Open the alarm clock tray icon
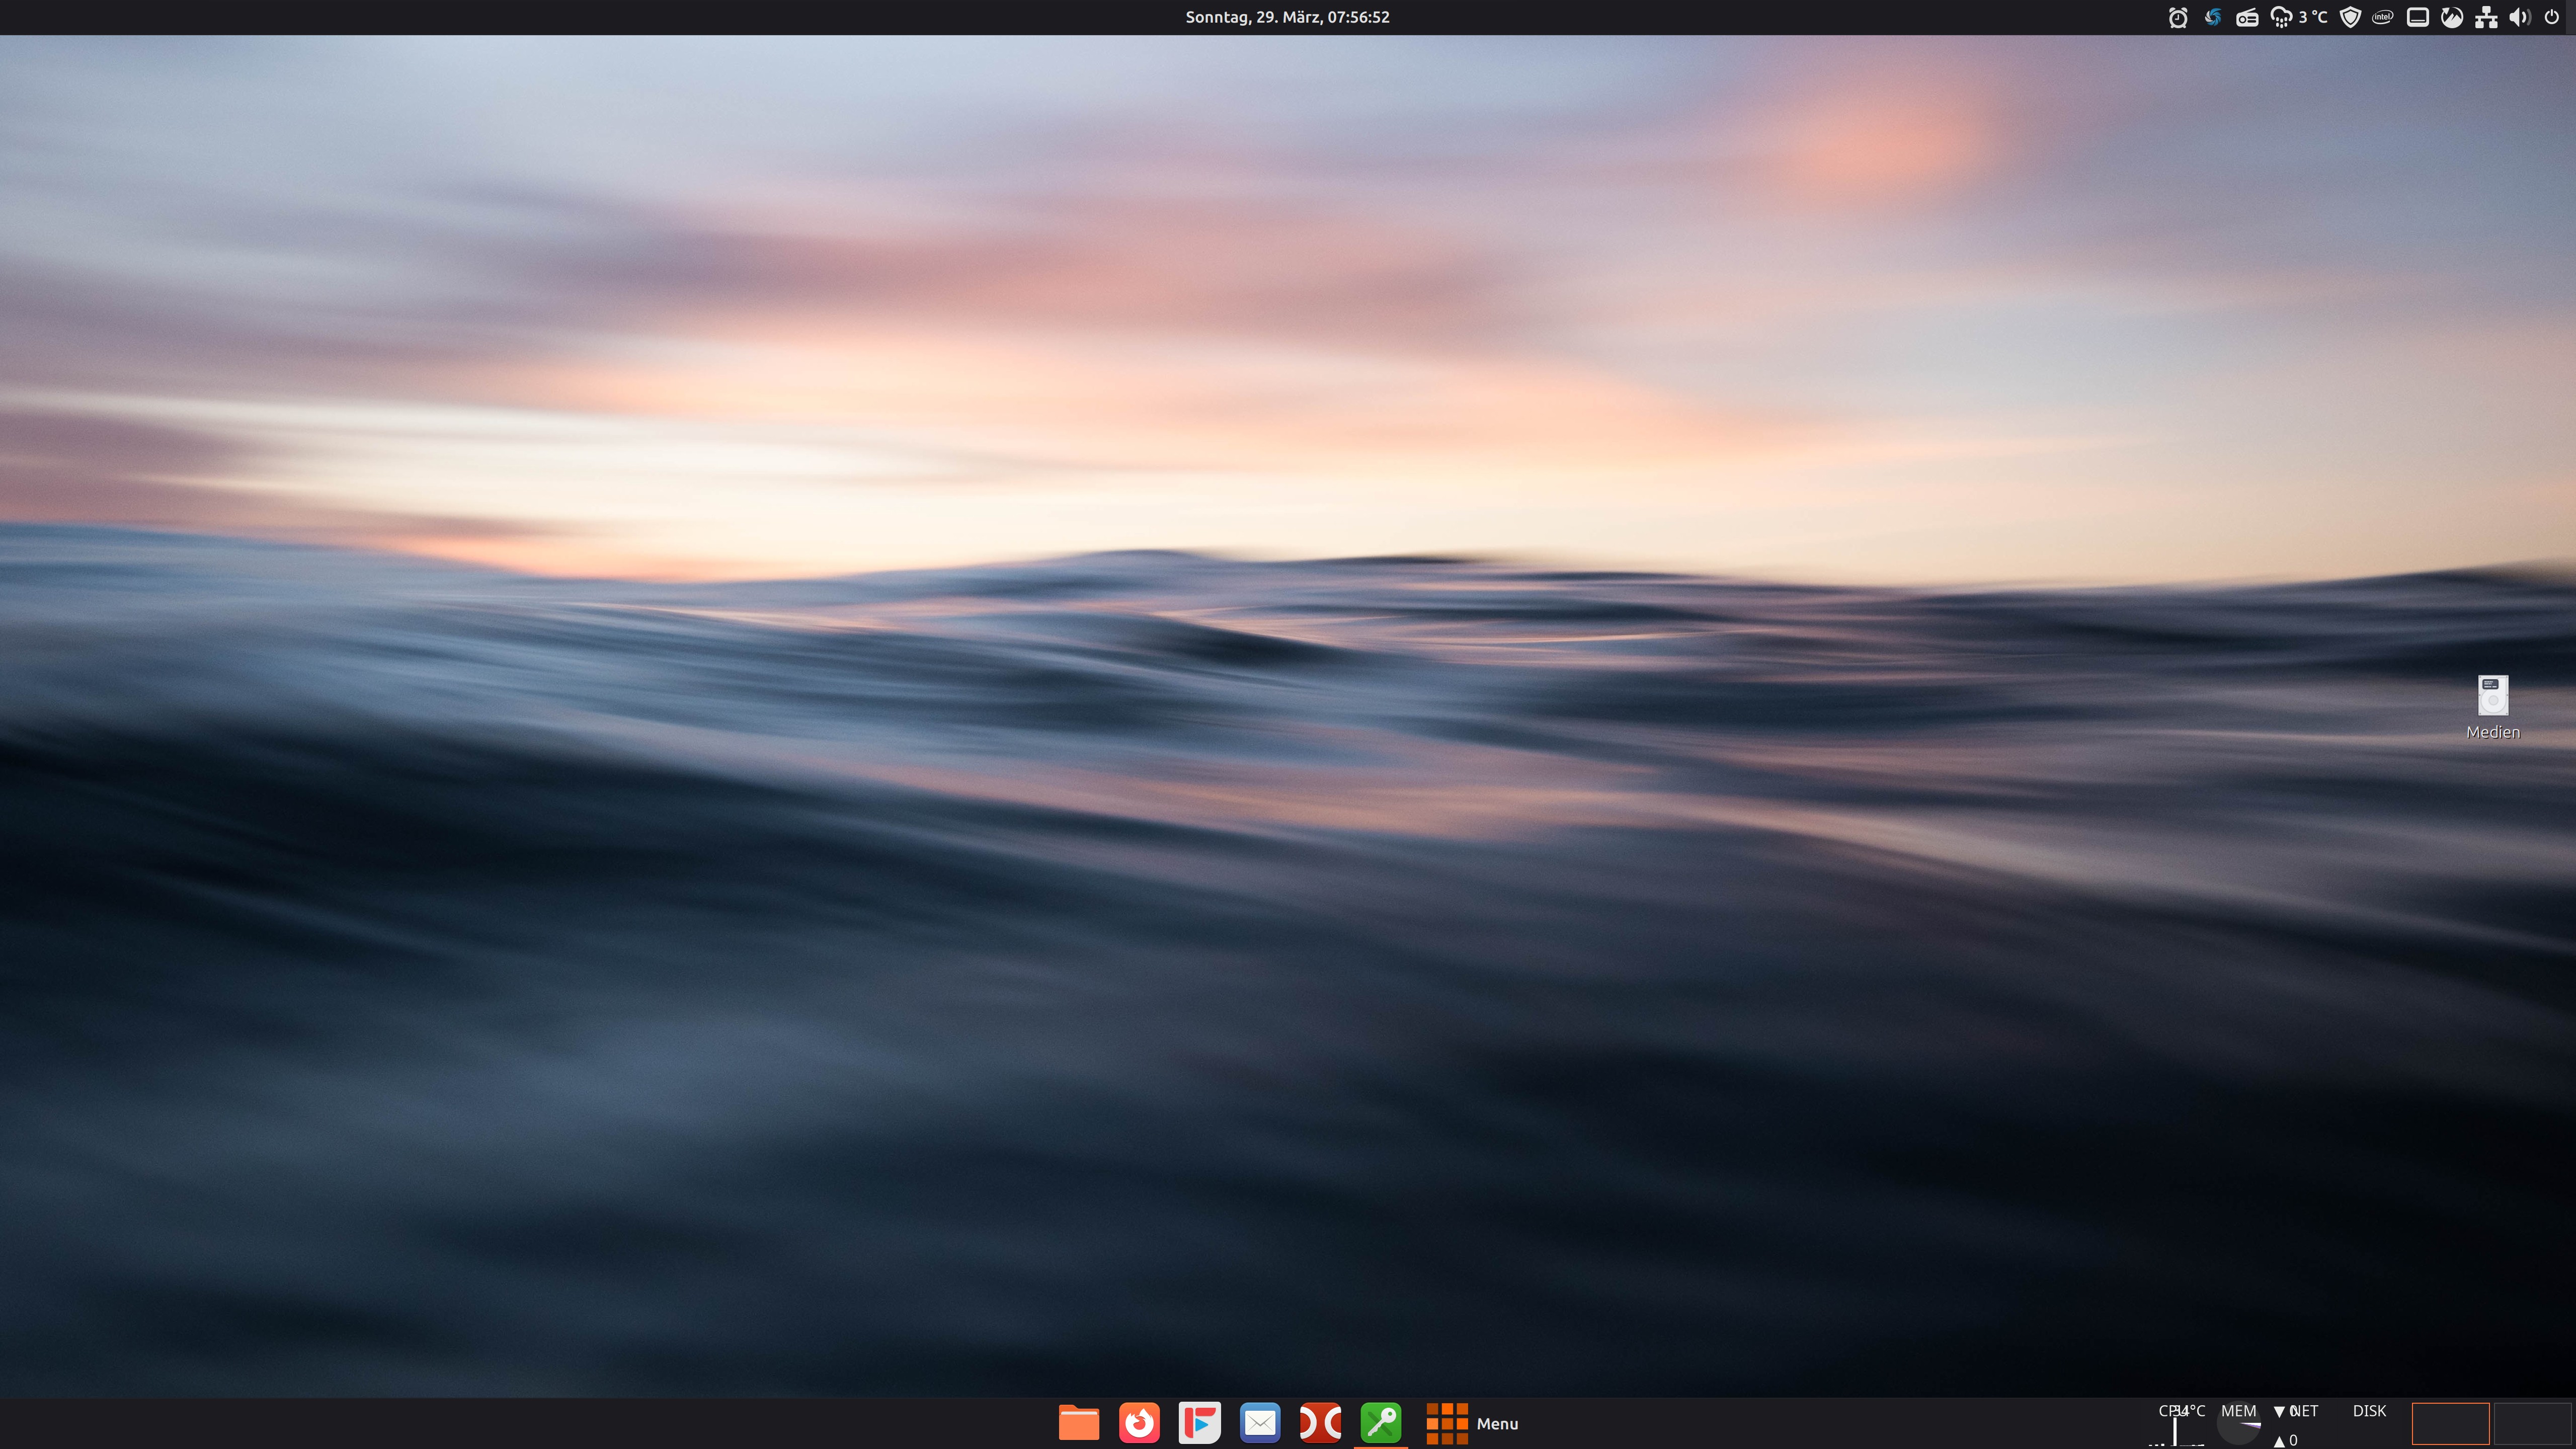Image resolution: width=2576 pixels, height=1449 pixels. 2178,17
